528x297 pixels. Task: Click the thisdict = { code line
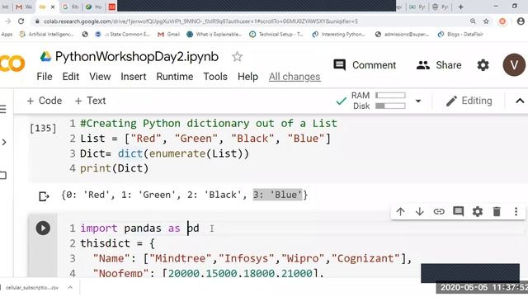[x=117, y=243]
